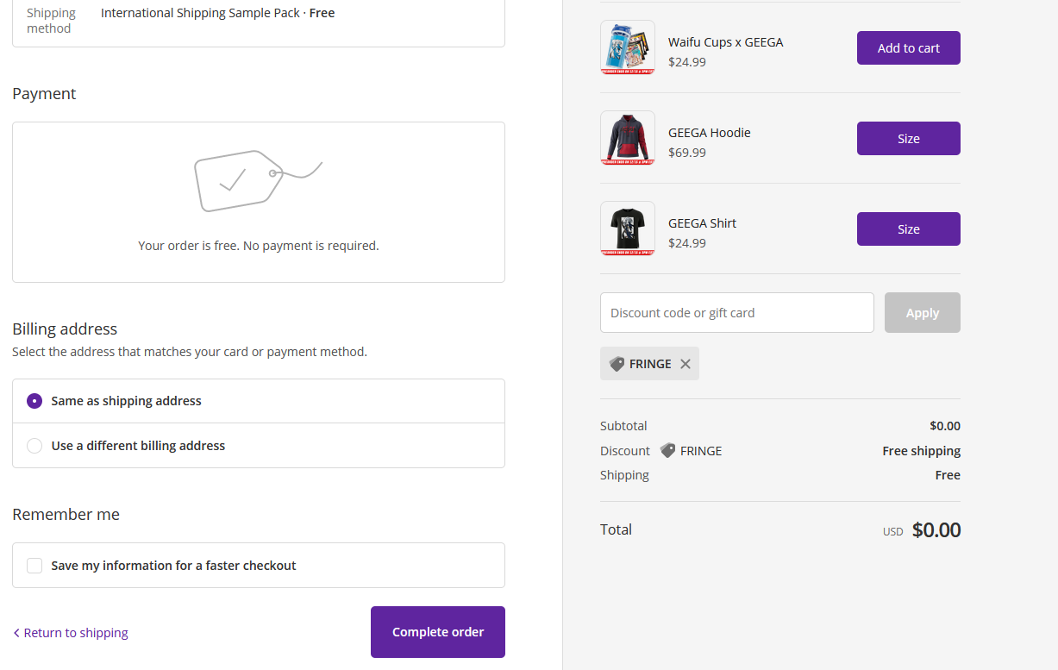
Task: Add Waifu Cups x GEEGA to cart
Action: (908, 48)
